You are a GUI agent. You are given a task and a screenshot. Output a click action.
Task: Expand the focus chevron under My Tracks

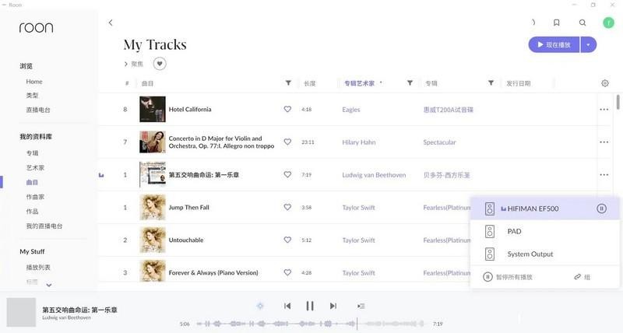tap(125, 64)
